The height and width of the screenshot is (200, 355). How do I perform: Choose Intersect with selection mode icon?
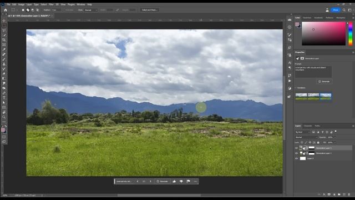(38, 10)
